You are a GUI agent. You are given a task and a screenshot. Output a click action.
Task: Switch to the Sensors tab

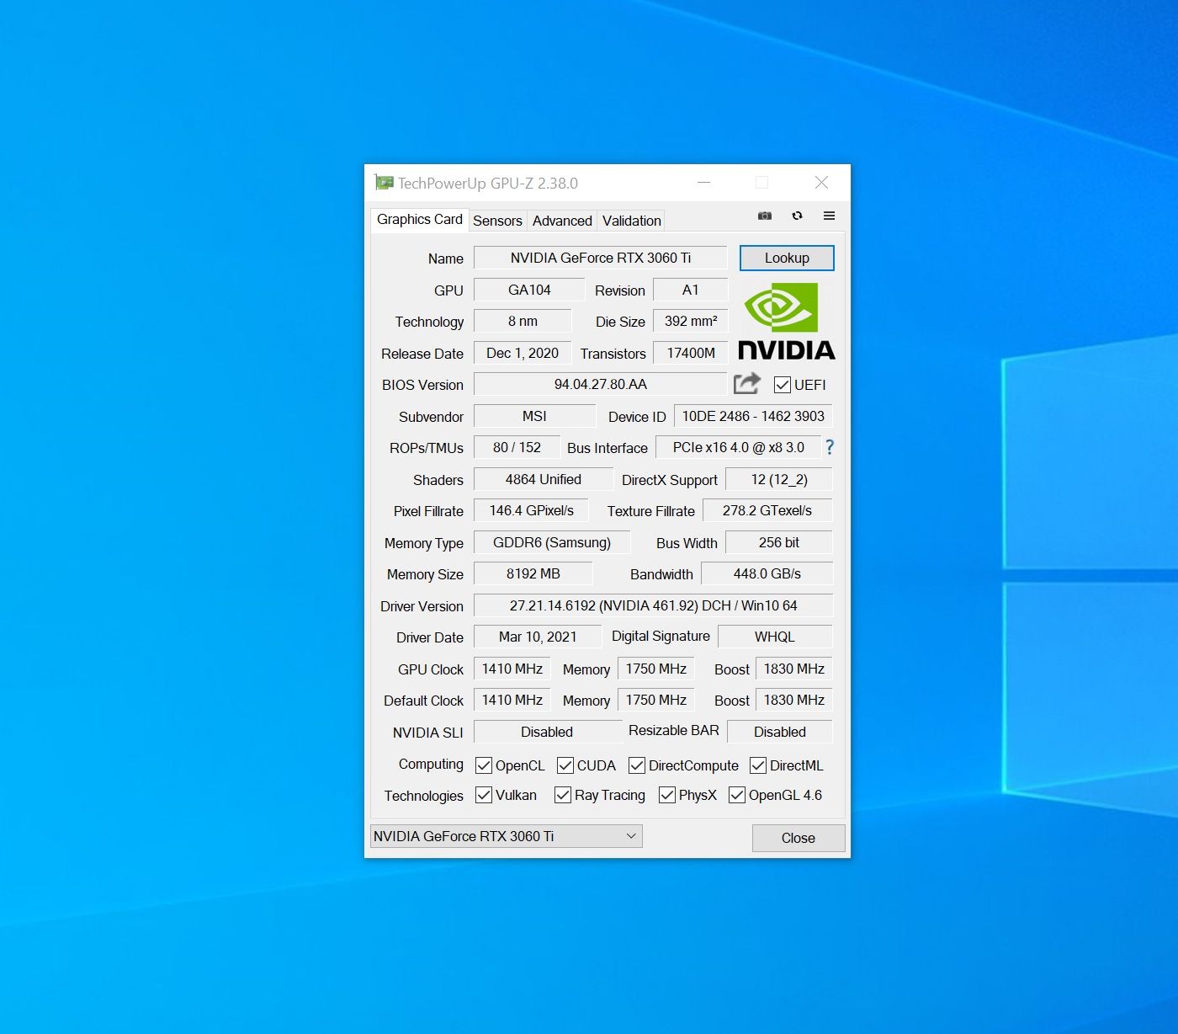497,221
